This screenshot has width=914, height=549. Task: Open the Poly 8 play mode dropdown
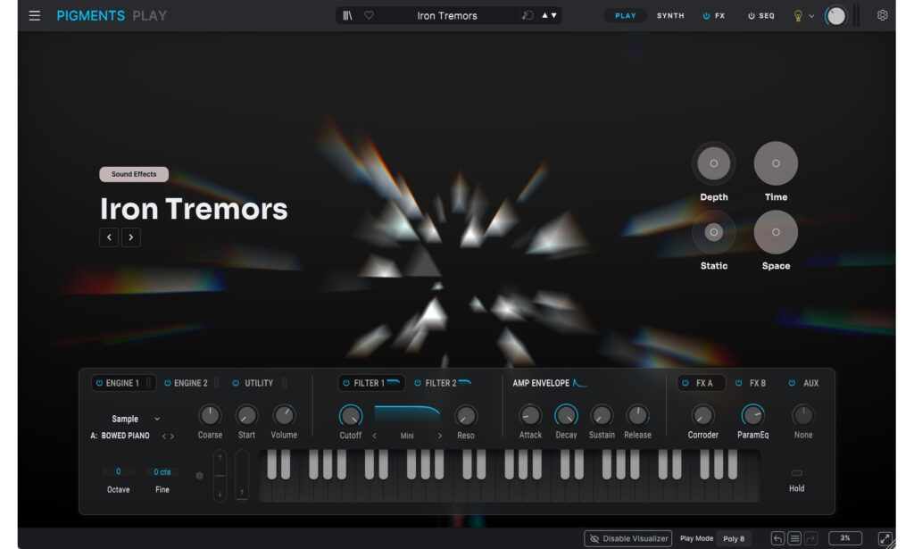coord(734,538)
